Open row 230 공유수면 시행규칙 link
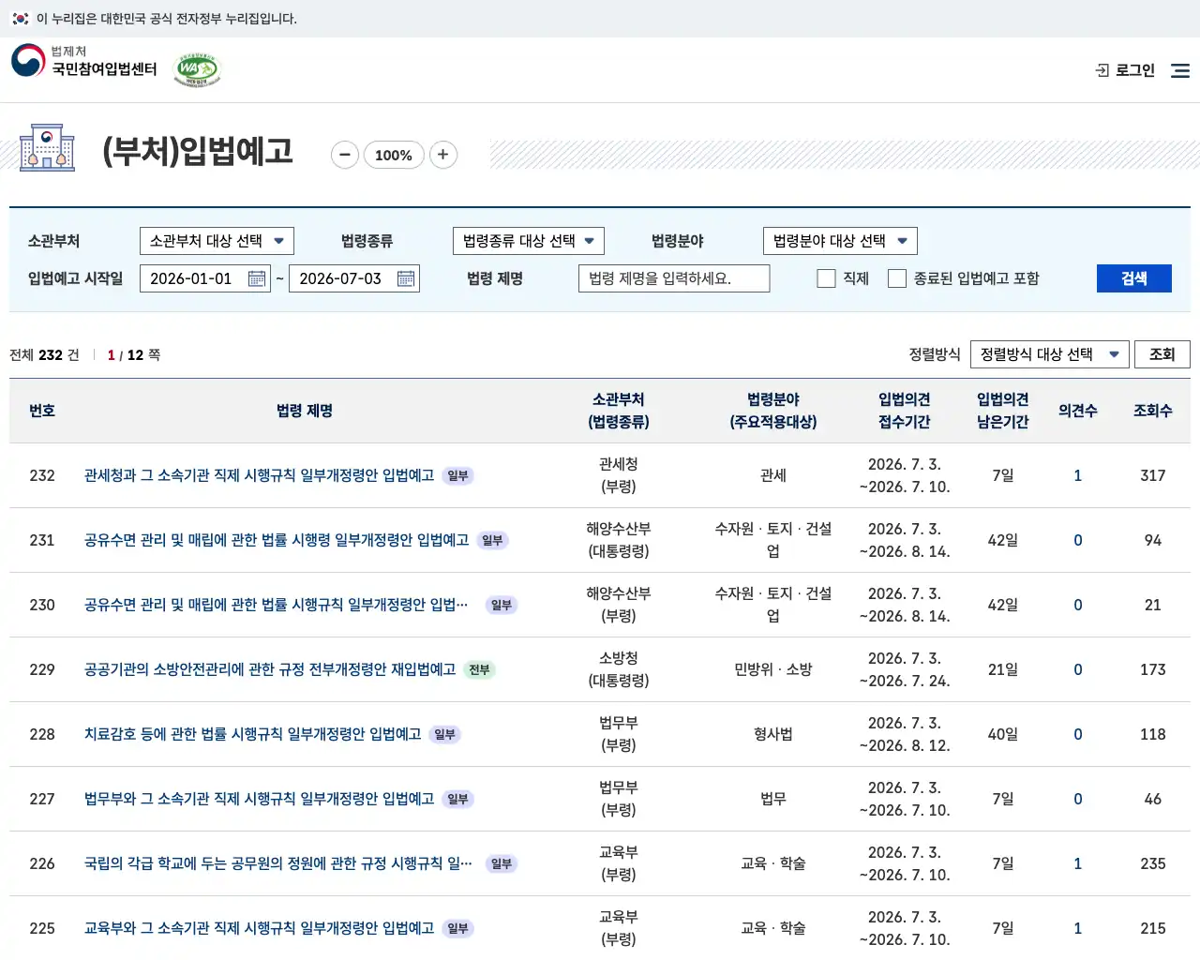 pyautogui.click(x=277, y=605)
